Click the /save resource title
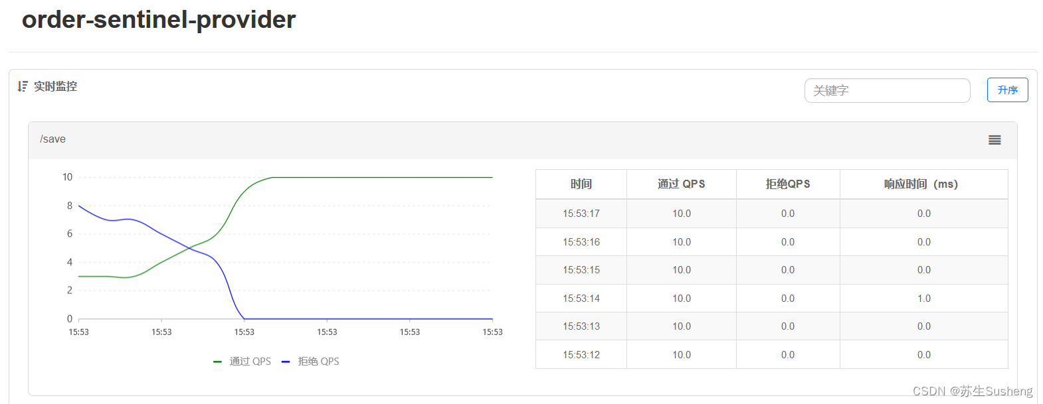The height and width of the screenshot is (404, 1043). coord(52,139)
